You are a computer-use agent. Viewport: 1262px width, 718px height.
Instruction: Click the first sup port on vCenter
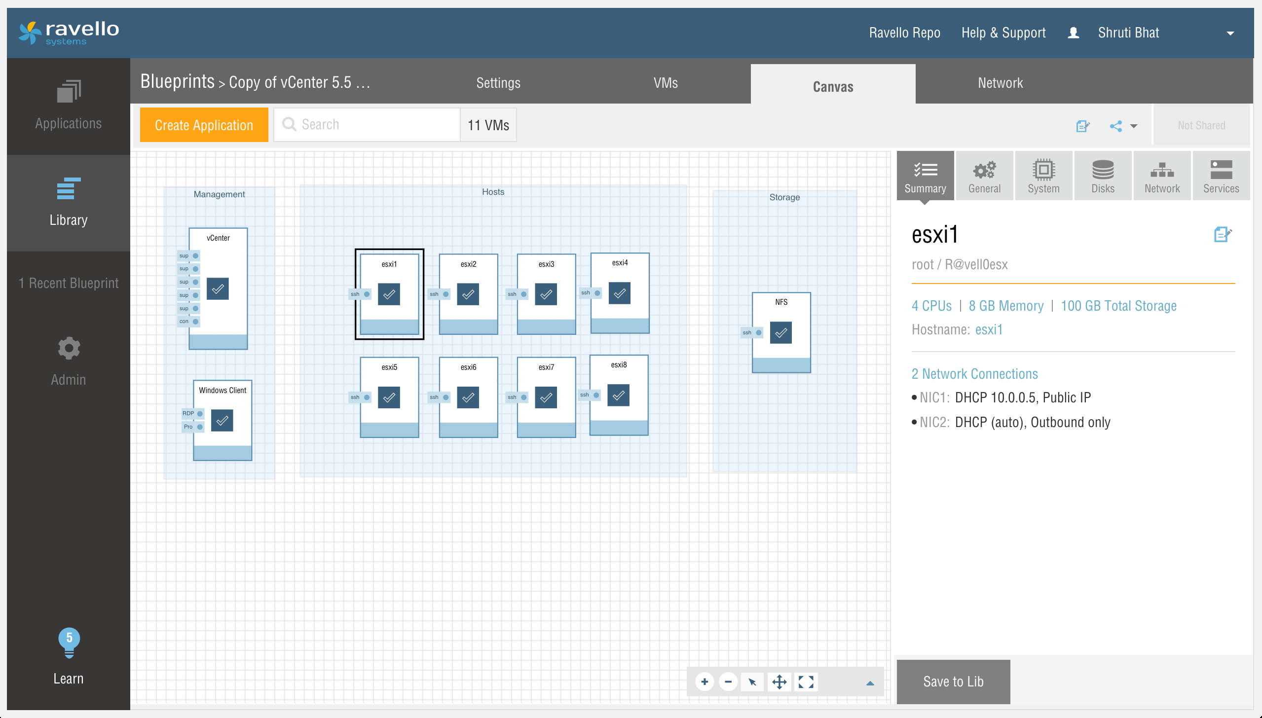(x=188, y=256)
